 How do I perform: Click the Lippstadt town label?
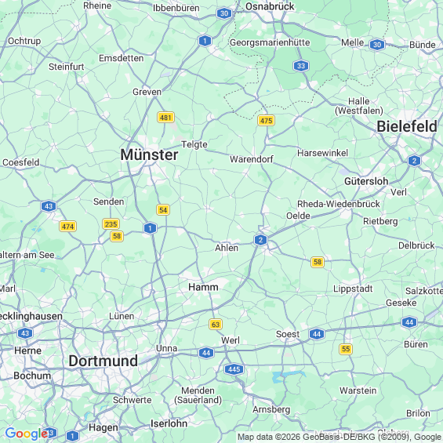(353, 289)
